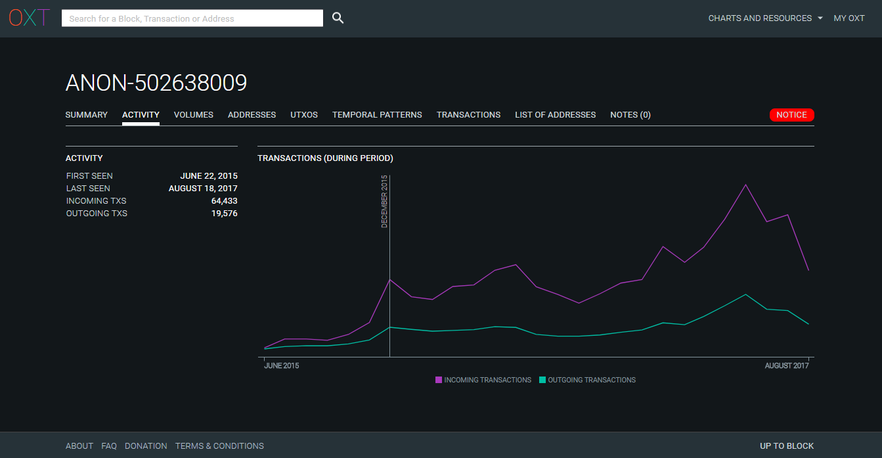
Task: View the Temporal Patterns tab
Action: [x=377, y=115]
